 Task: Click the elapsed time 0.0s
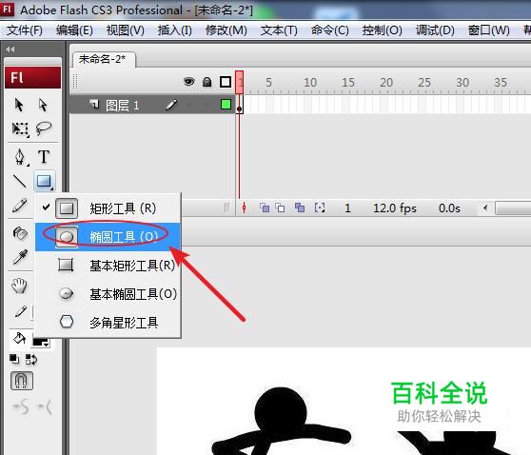tap(449, 208)
